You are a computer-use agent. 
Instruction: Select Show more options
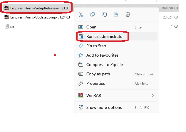click(116, 107)
